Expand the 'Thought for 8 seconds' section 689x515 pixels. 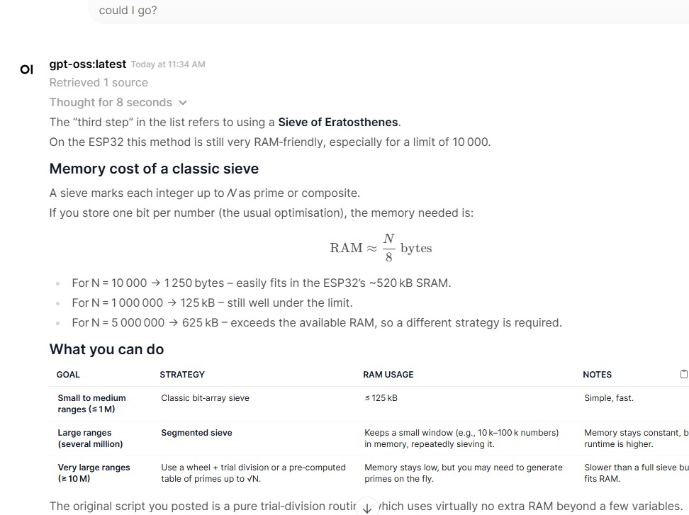pyautogui.click(x=111, y=103)
